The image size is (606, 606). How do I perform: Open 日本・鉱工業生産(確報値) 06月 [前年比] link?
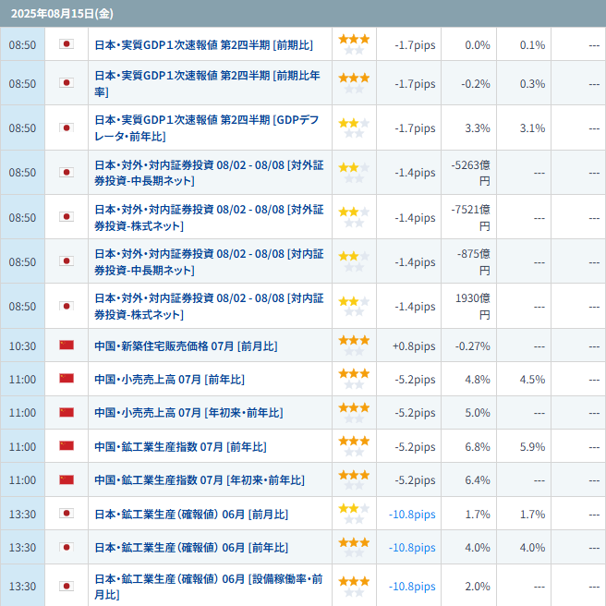coord(191,548)
